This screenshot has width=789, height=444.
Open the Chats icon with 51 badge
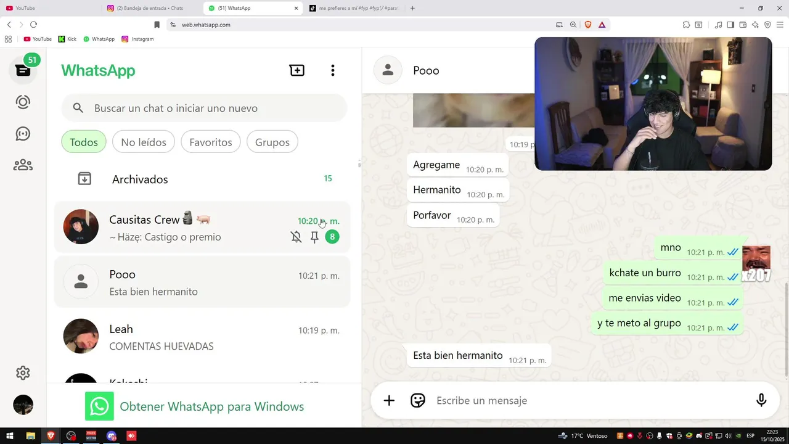coord(23,70)
